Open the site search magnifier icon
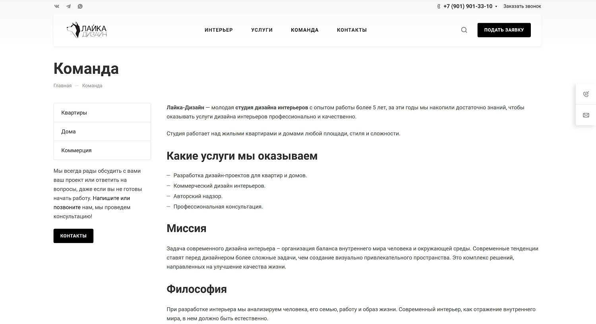Image resolution: width=596 pixels, height=324 pixels. tap(464, 30)
